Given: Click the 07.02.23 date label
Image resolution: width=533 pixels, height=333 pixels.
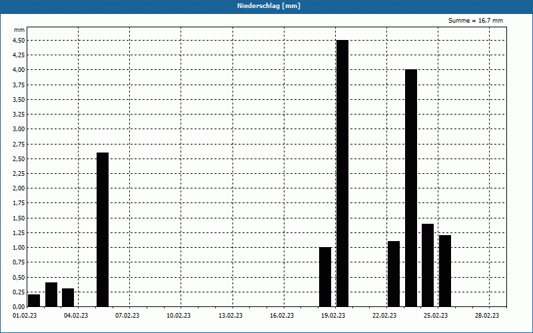Looking at the screenshot, I should point(127,316).
